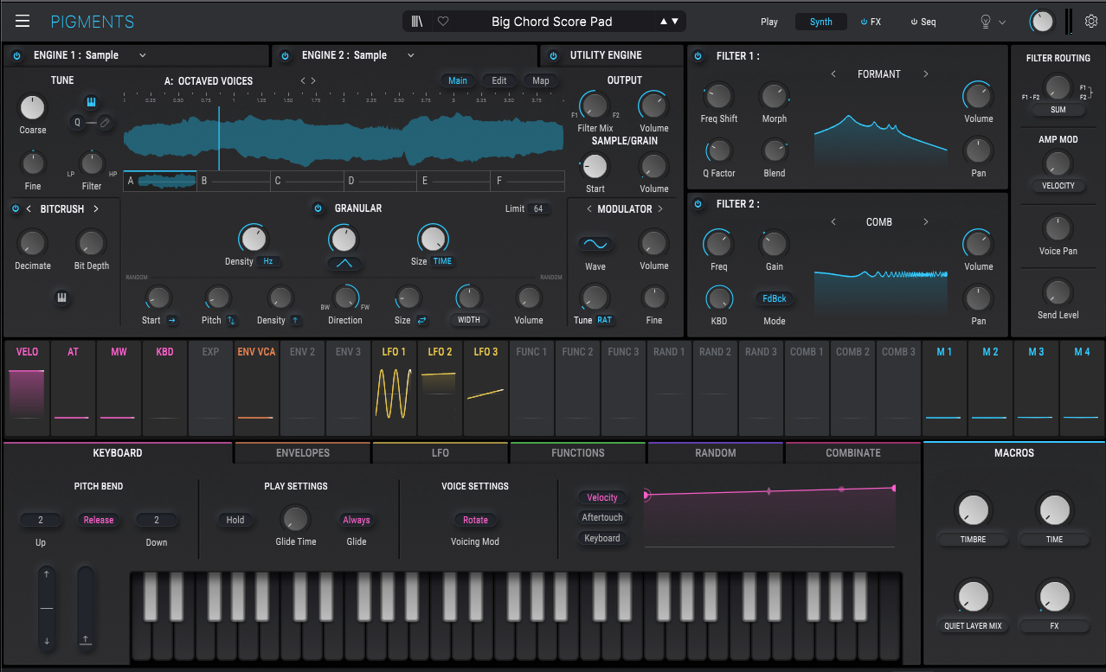The width and height of the screenshot is (1106, 672).
Task: Click the blue keyboard icon in Tune
Action: pyautogui.click(x=91, y=103)
